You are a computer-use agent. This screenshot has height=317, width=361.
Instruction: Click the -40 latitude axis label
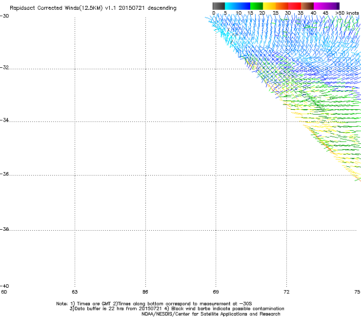coord(4,286)
